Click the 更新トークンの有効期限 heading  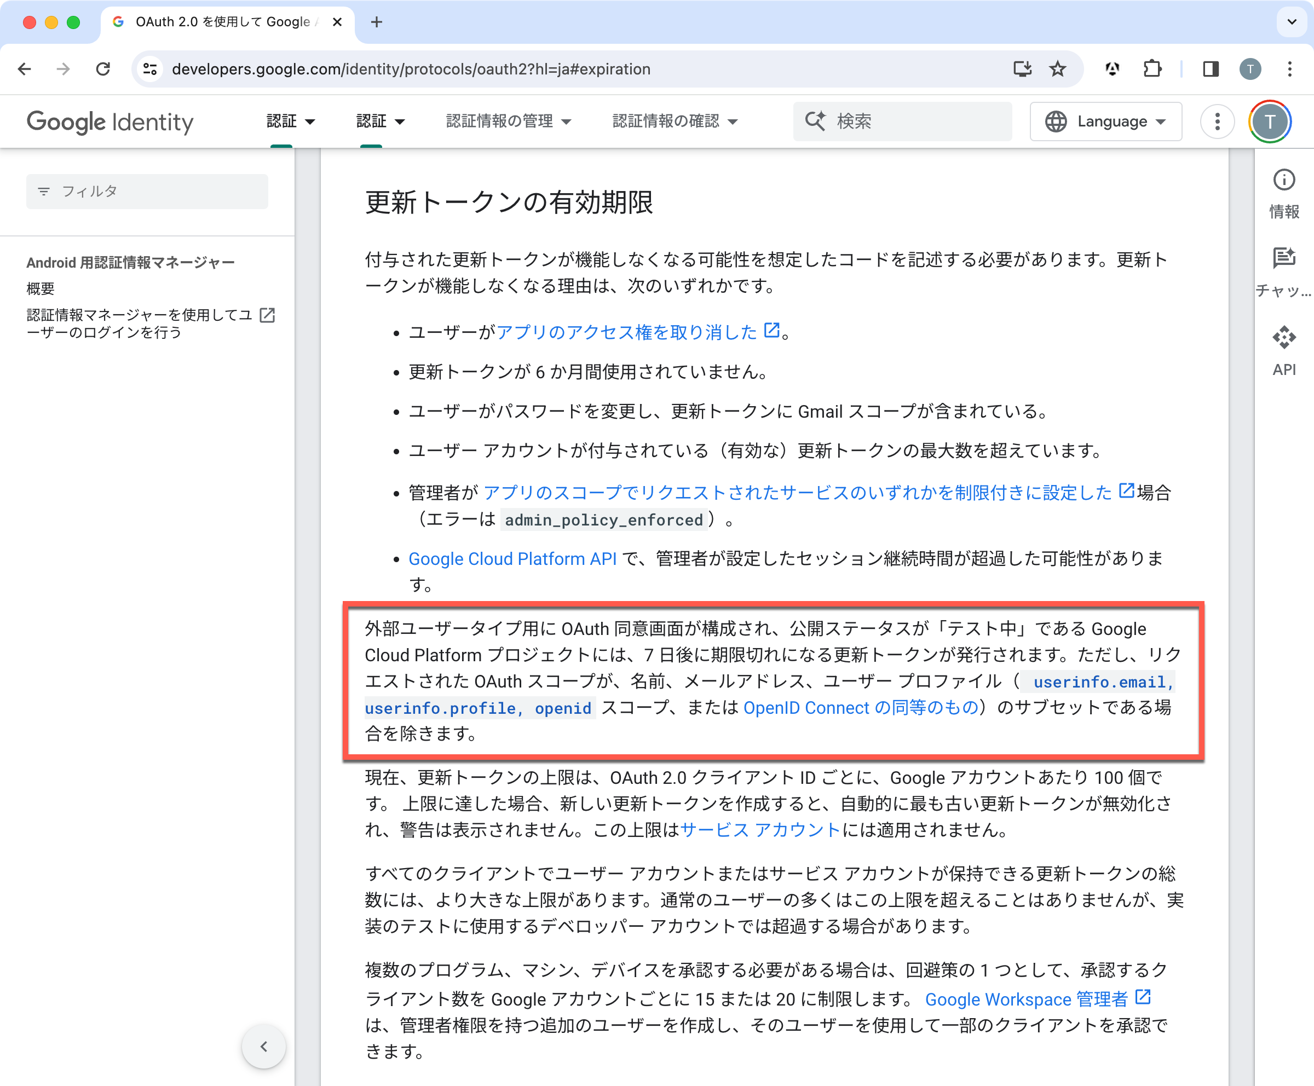click(509, 203)
